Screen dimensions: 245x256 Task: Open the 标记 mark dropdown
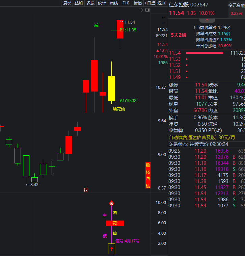click(138, 3)
